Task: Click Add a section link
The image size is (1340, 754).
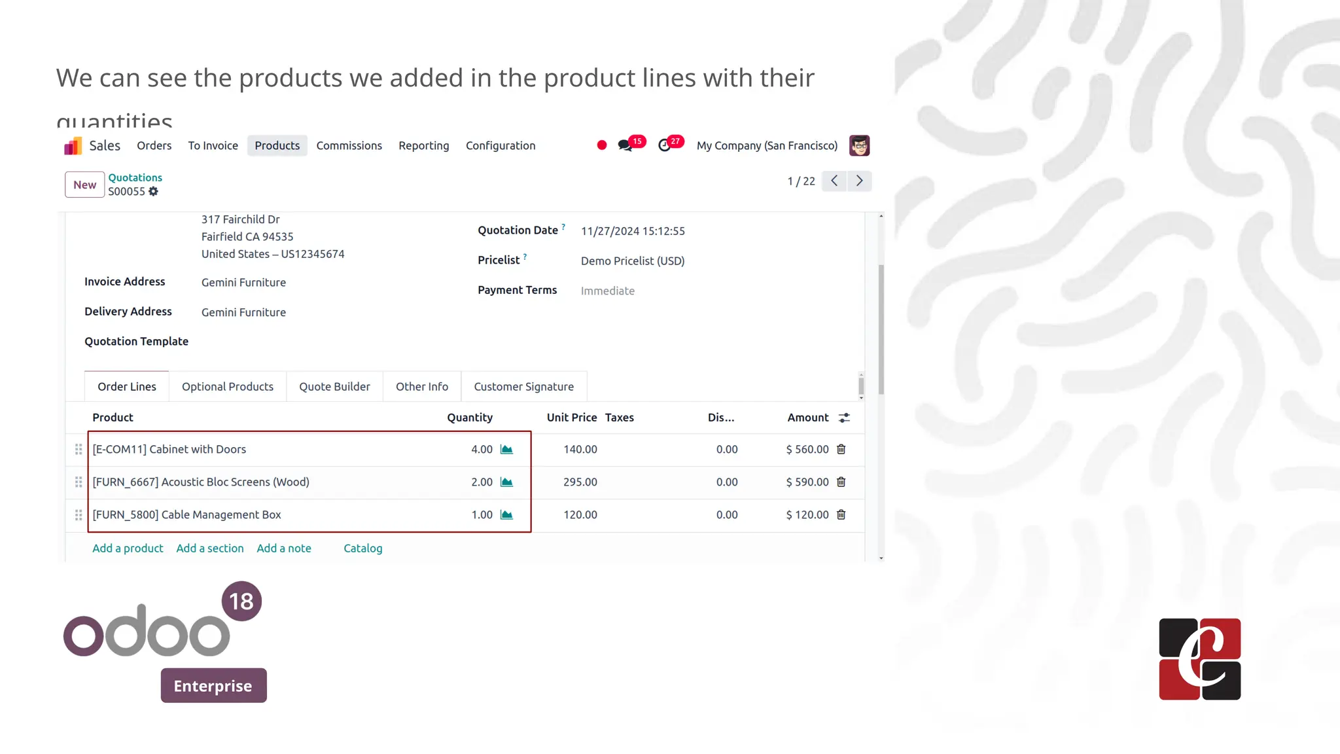Action: point(210,548)
